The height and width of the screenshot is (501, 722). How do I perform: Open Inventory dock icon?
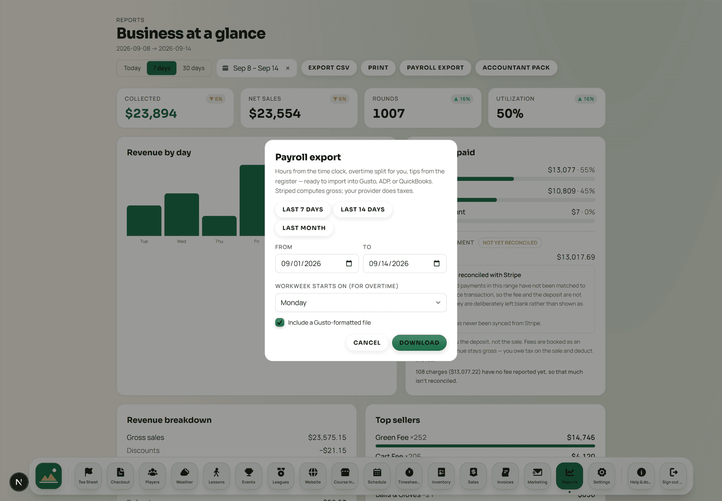tap(441, 476)
